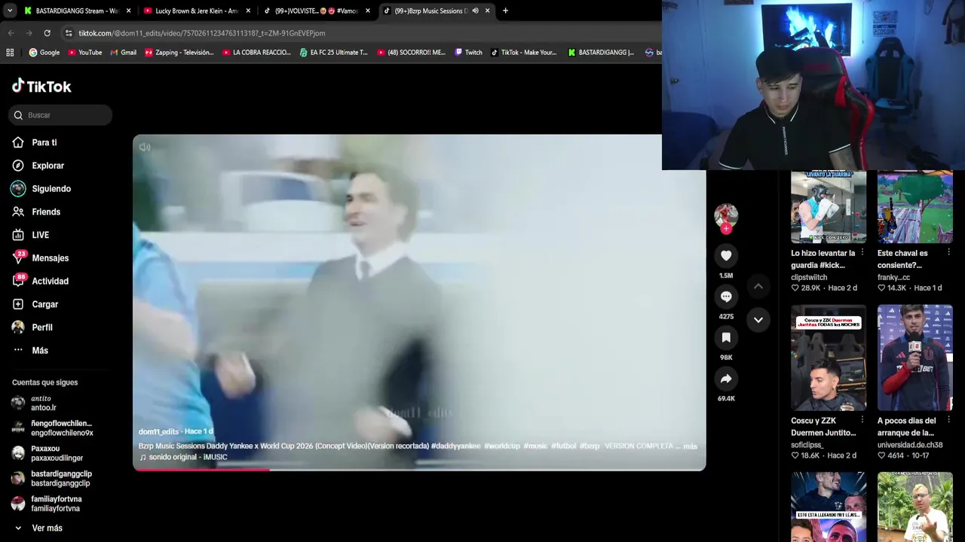Open the browser apps grid icon
Viewport: 965px width, 542px height.
click(10, 53)
